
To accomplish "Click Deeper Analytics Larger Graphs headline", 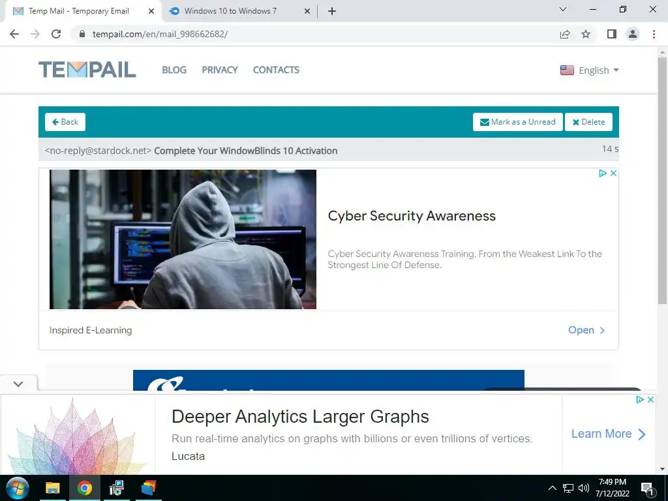I will (300, 417).
